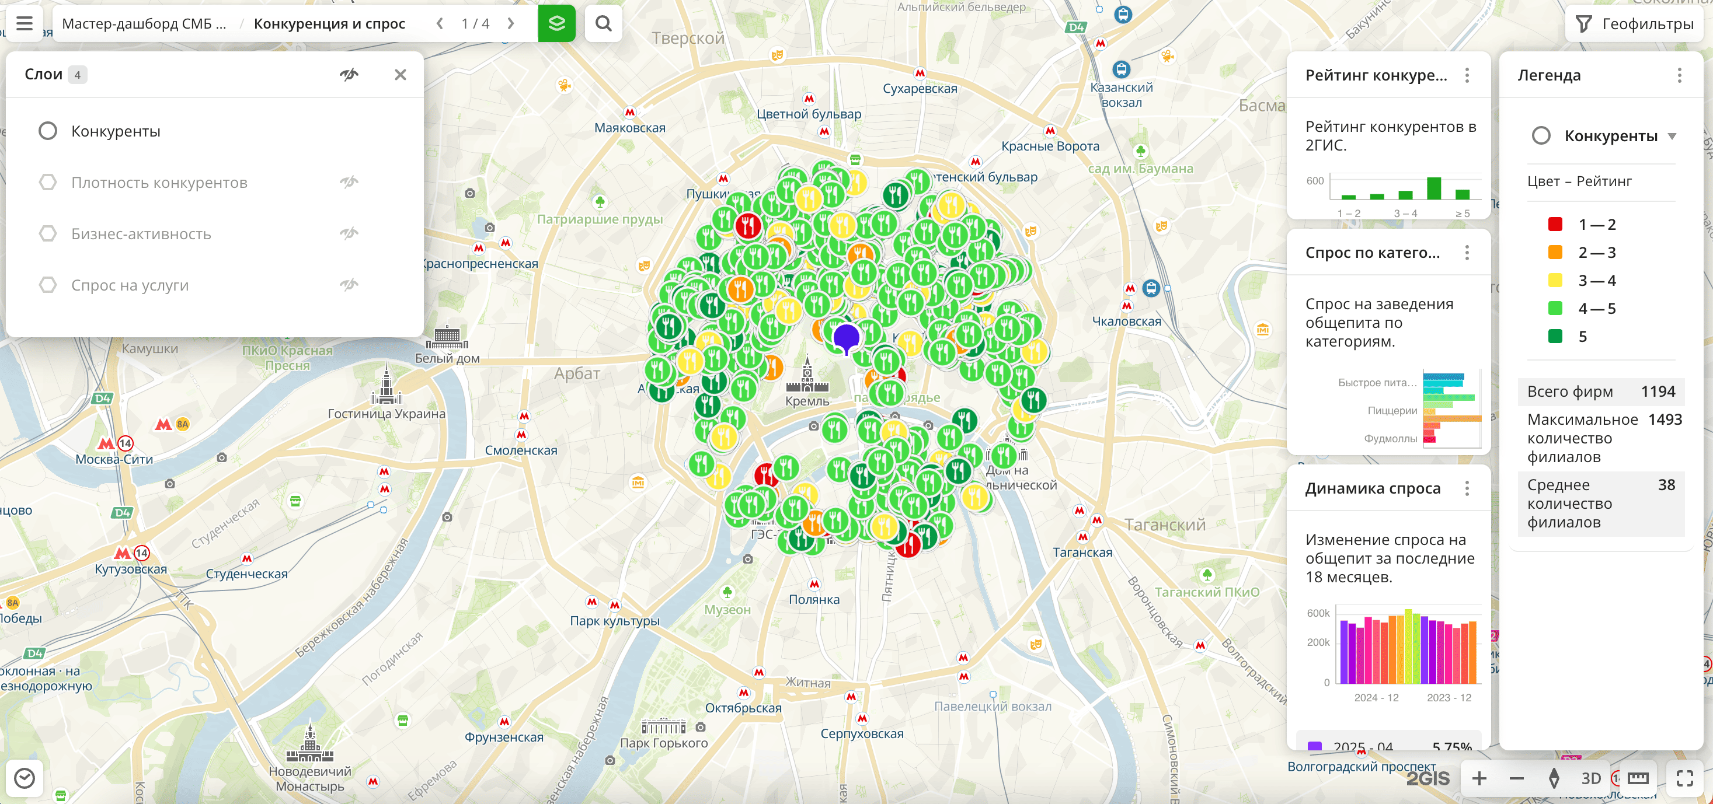Click the green layers button
1713x804 pixels.
point(556,24)
